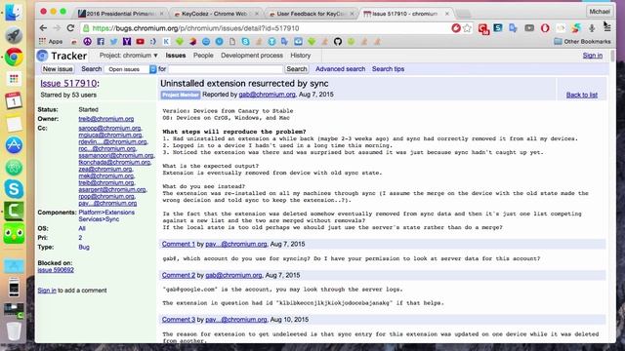Open Google Chrome from the dock

click(x=14, y=57)
